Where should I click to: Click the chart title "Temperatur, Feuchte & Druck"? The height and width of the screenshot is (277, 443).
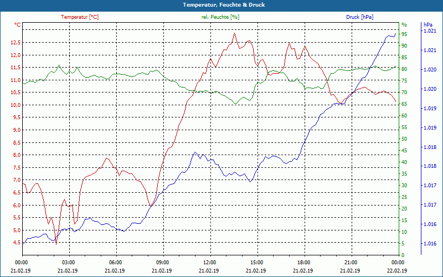click(224, 5)
